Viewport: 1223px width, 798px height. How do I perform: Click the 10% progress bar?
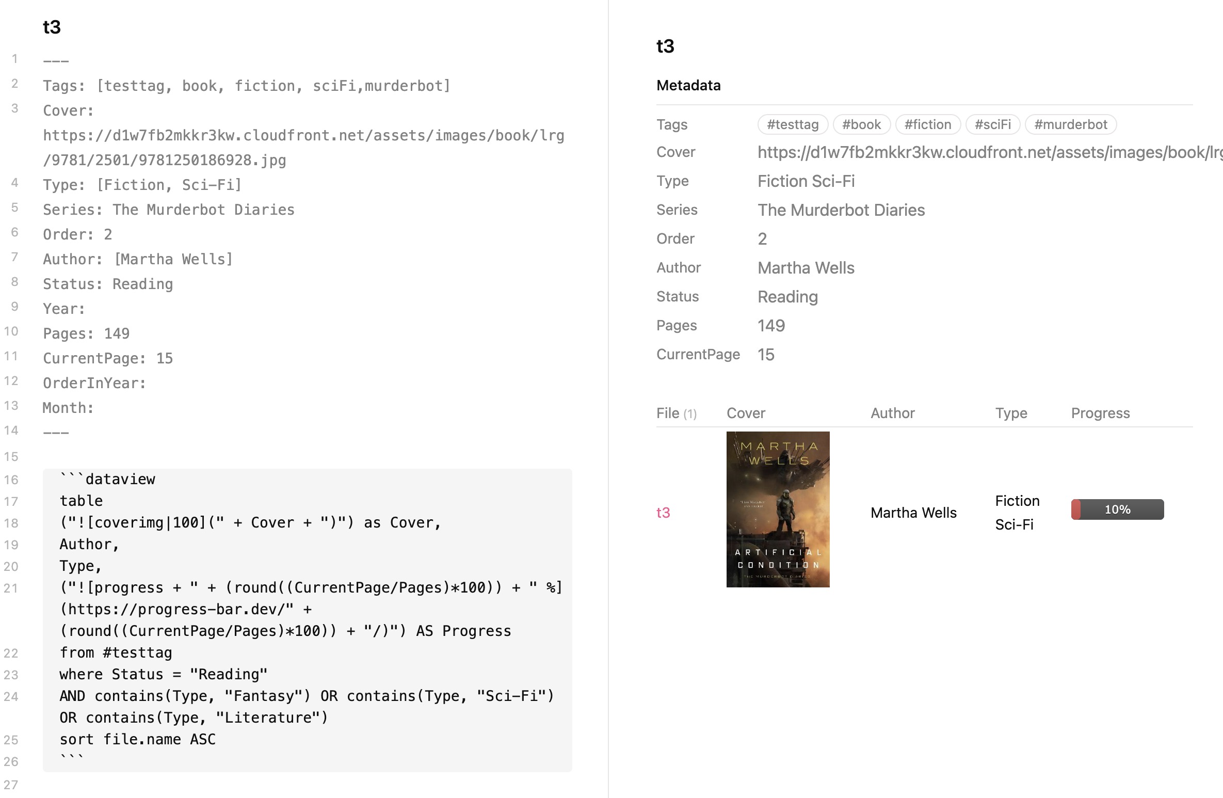[1117, 509]
